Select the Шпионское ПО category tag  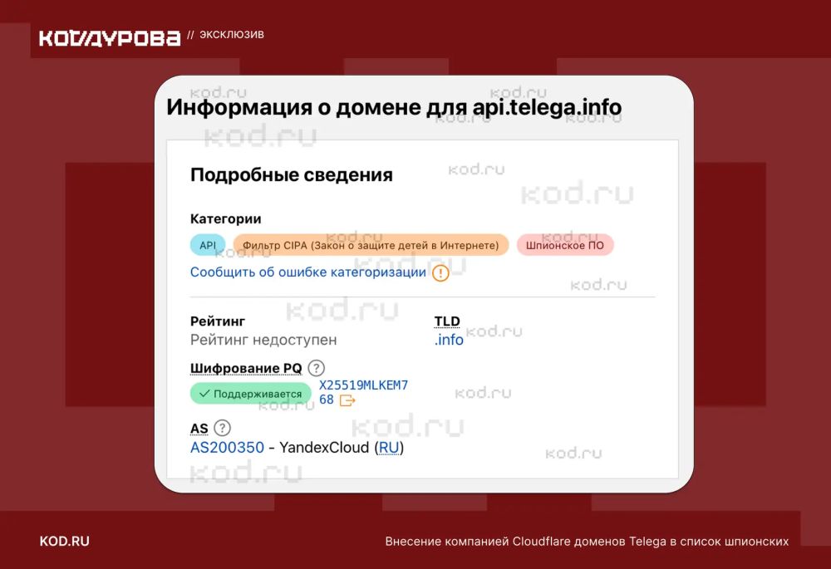tap(565, 245)
